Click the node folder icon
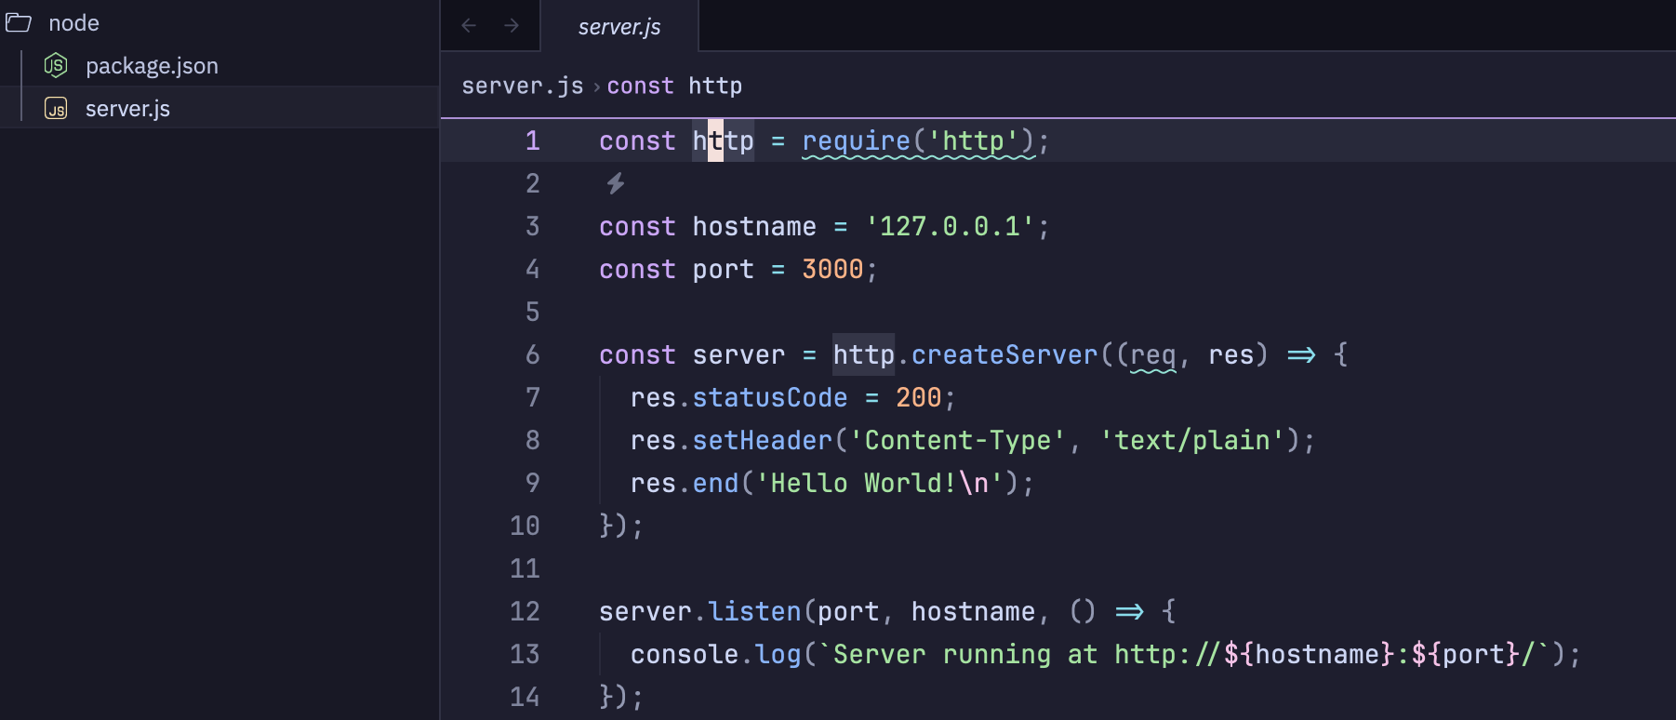The height and width of the screenshot is (720, 1676). 19,22
